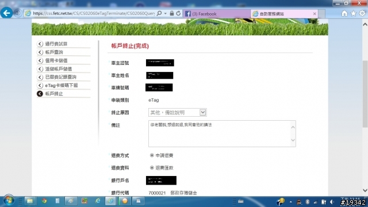Open Internet Explorer pinned taskbar icon

click(x=98, y=201)
